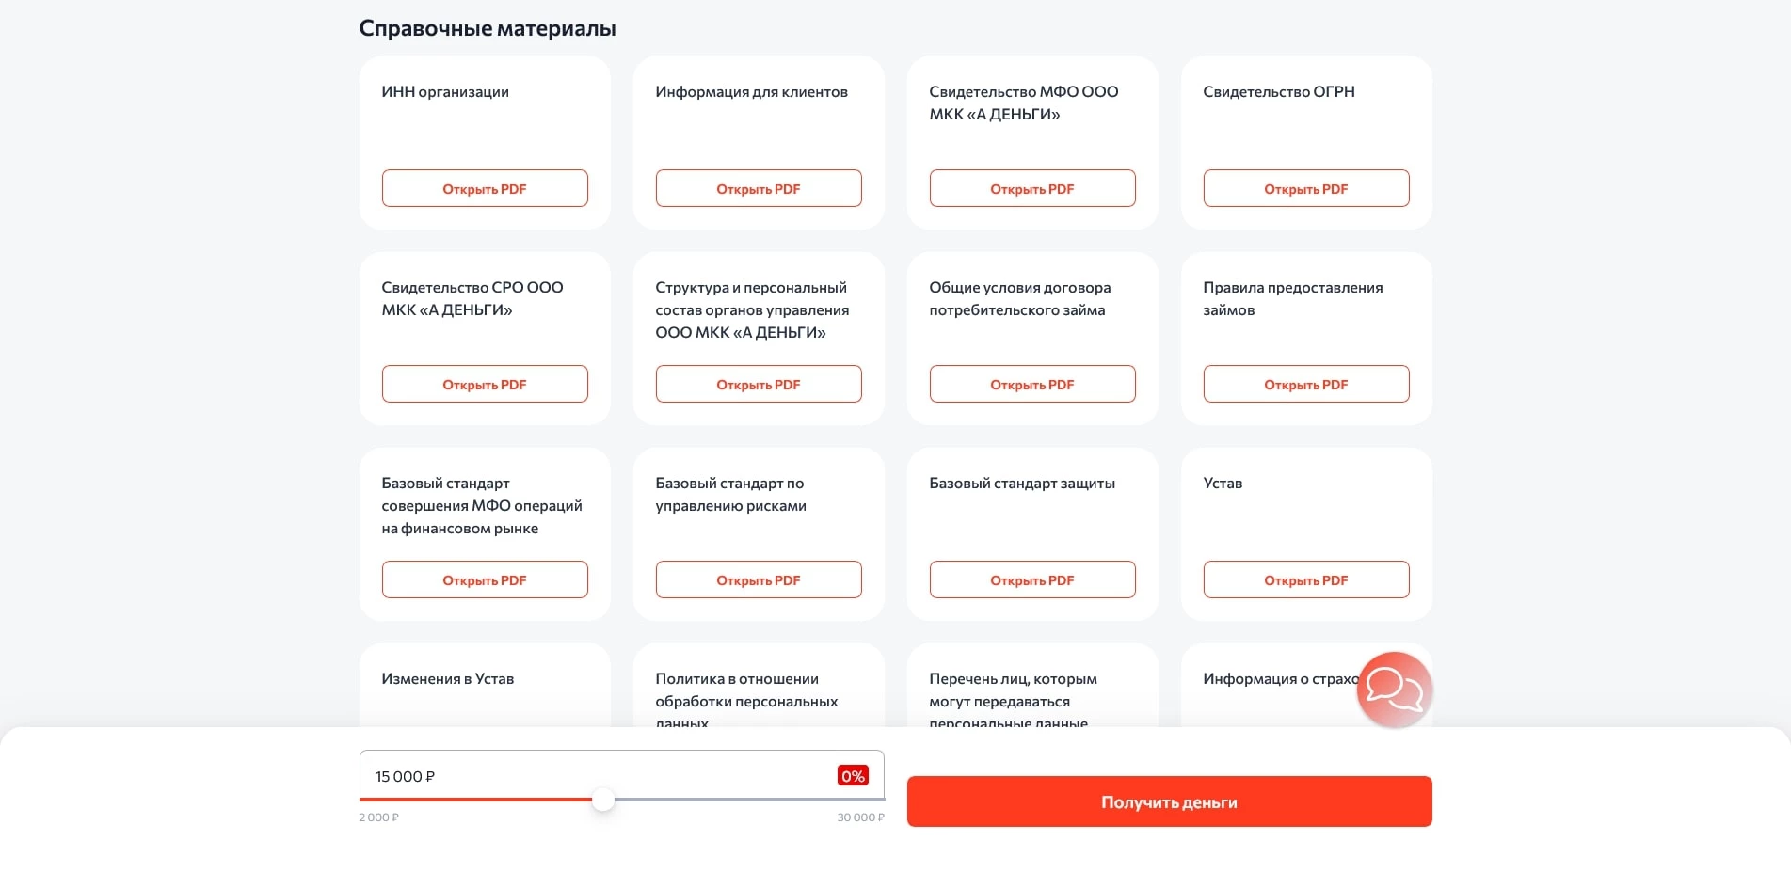Open PDF Свидетельство МФО ООО МКК «А ДЕНЬГИ»
The width and height of the screenshot is (1791, 872).
pyautogui.click(x=1031, y=188)
